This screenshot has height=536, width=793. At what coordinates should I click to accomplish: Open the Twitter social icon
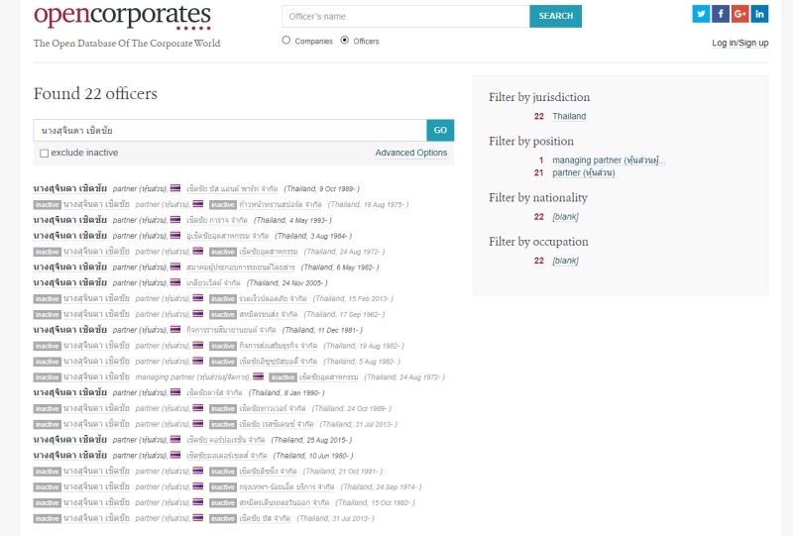(x=701, y=14)
